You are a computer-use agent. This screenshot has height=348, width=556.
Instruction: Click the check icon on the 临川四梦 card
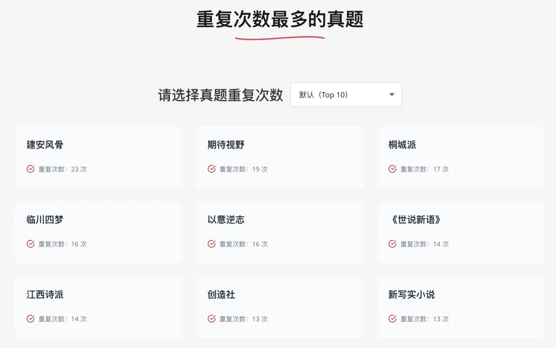pos(30,244)
